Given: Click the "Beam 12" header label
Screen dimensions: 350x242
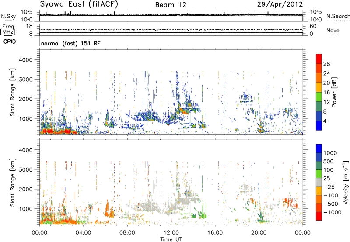Looking at the screenshot, I should [x=171, y=5].
